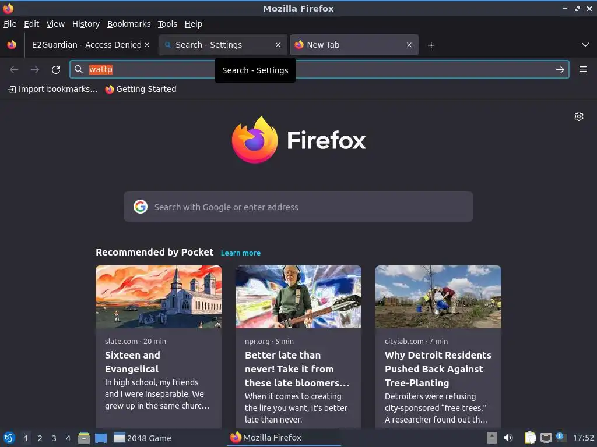597x447 pixels.
Task: Open the Help menu
Action: [x=194, y=24]
